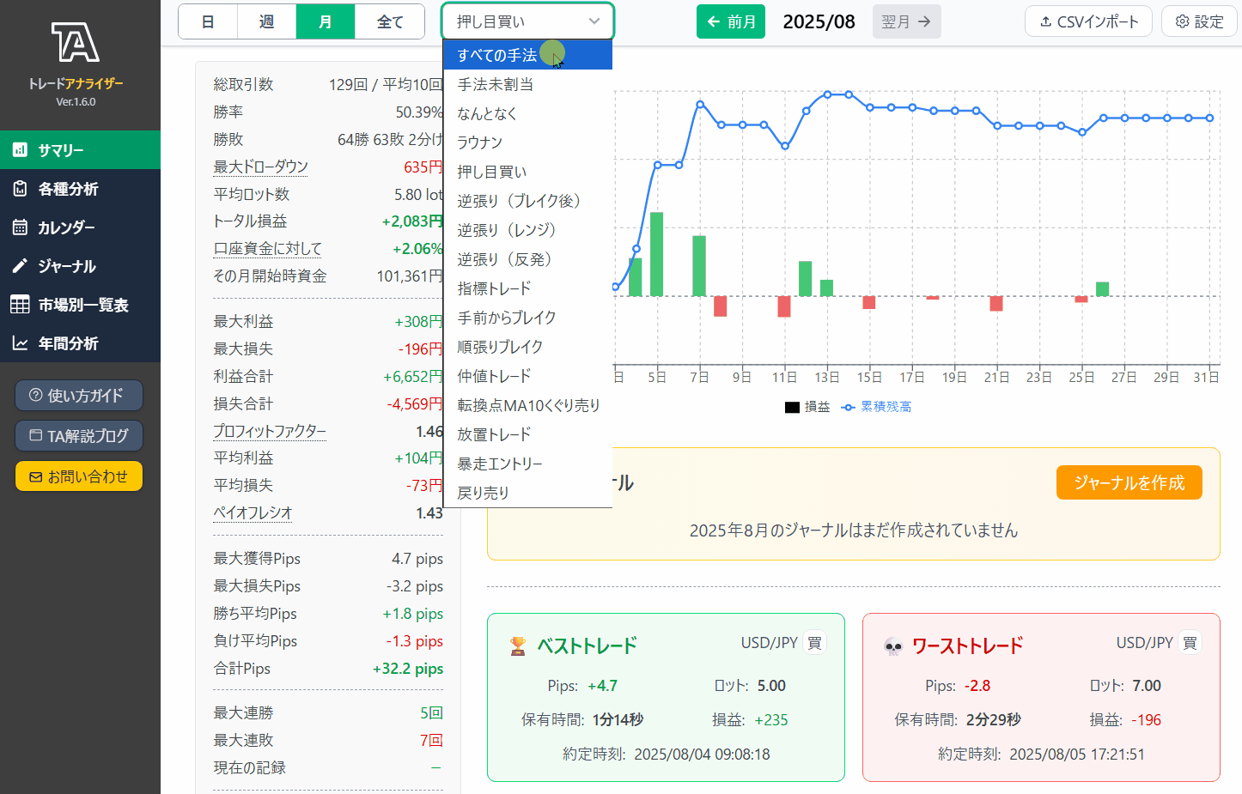The width and height of the screenshot is (1242, 794).
Task: Switch the period to 日
Action: click(x=208, y=21)
